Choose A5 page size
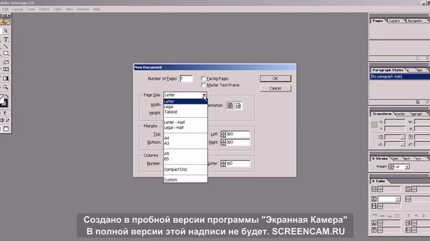 click(x=185, y=154)
